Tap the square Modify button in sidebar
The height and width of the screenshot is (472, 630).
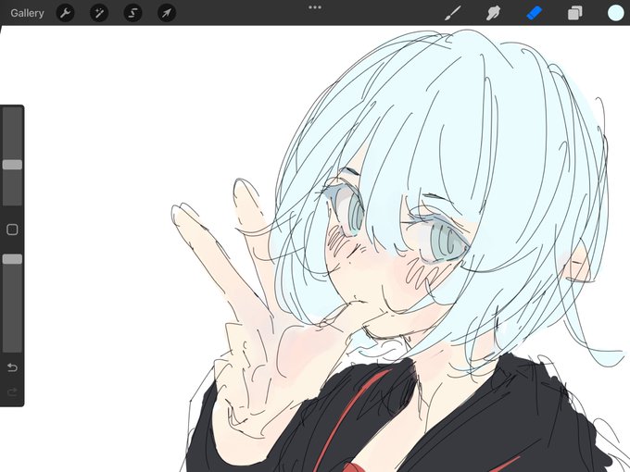tap(12, 230)
